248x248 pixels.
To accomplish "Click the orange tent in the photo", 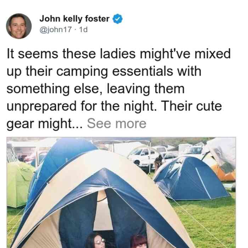I will pos(224,173).
